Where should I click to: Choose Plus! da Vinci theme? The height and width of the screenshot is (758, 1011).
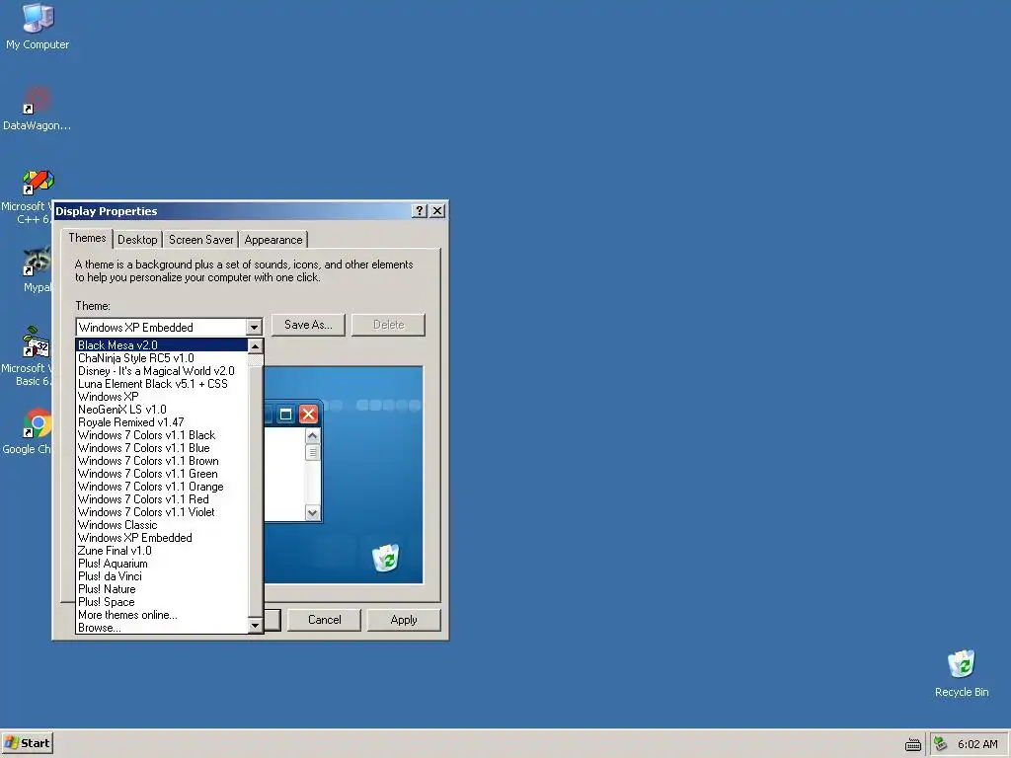click(x=161, y=576)
